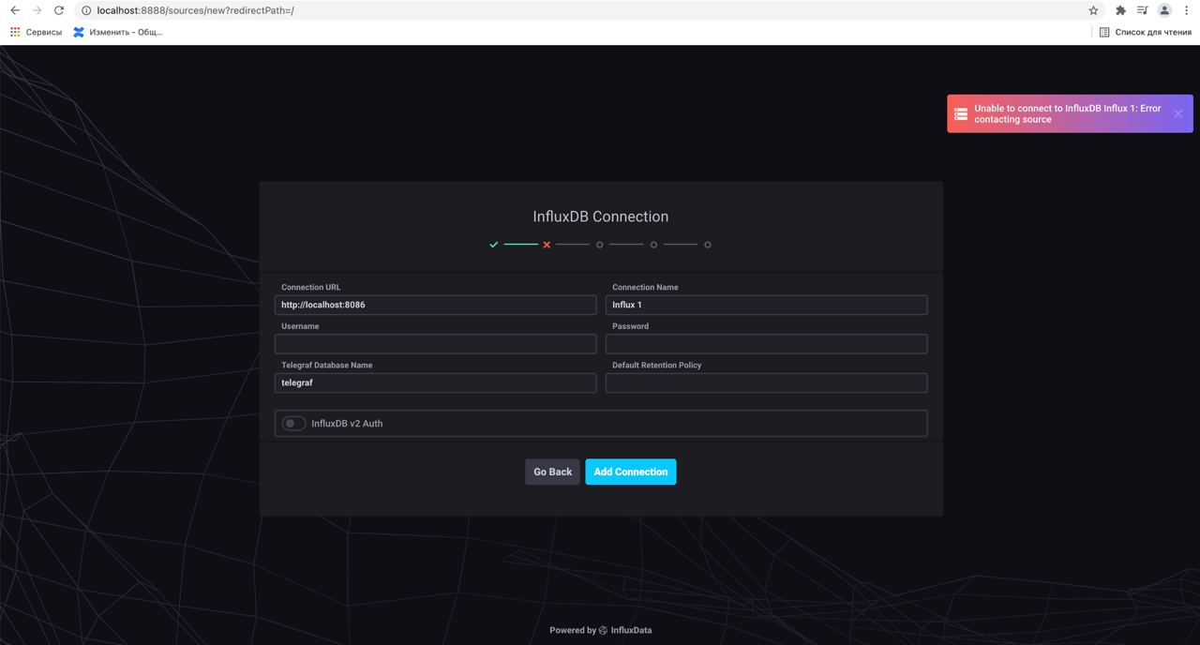Reload the page with refresh icon
Screen dimensions: 1200x645
click(x=59, y=10)
